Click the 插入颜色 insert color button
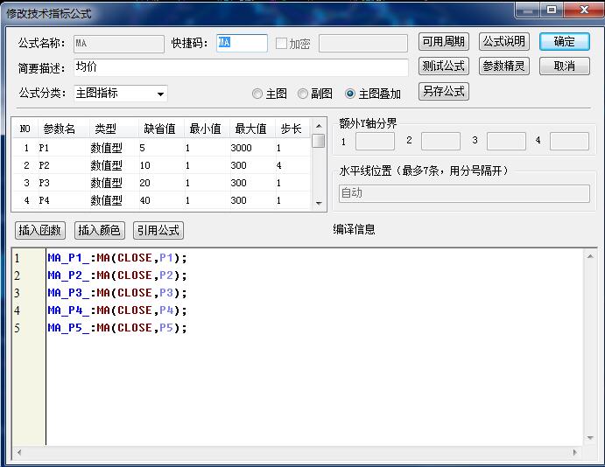The height and width of the screenshot is (467, 605). [x=100, y=231]
